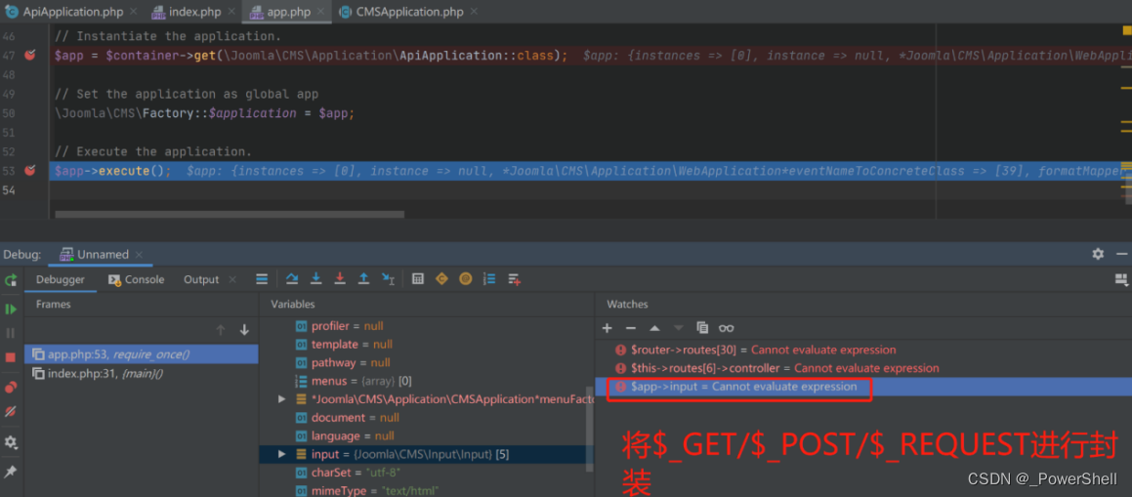Expand the input variable node
1132x497 pixels.
pos(281,454)
